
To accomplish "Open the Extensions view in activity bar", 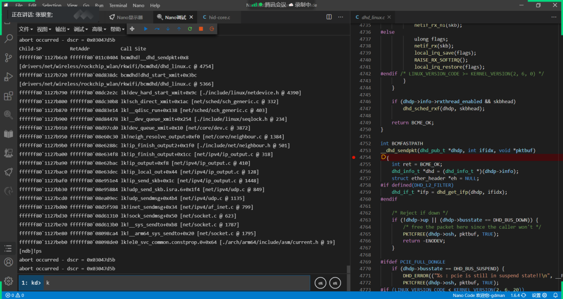I will tap(8, 96).
